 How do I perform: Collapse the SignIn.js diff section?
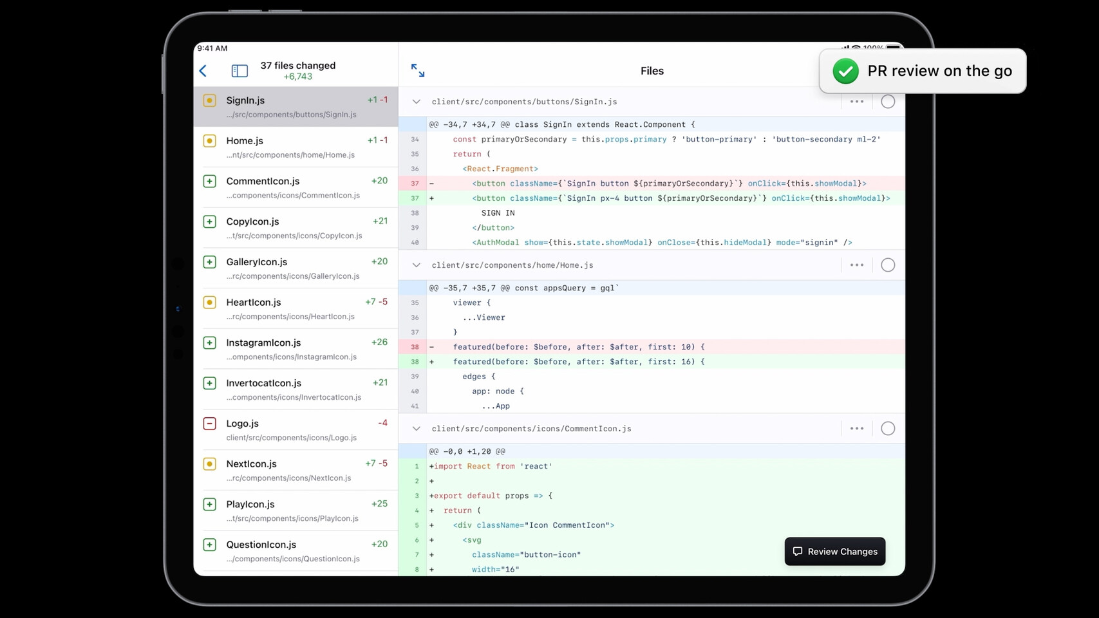tap(417, 102)
